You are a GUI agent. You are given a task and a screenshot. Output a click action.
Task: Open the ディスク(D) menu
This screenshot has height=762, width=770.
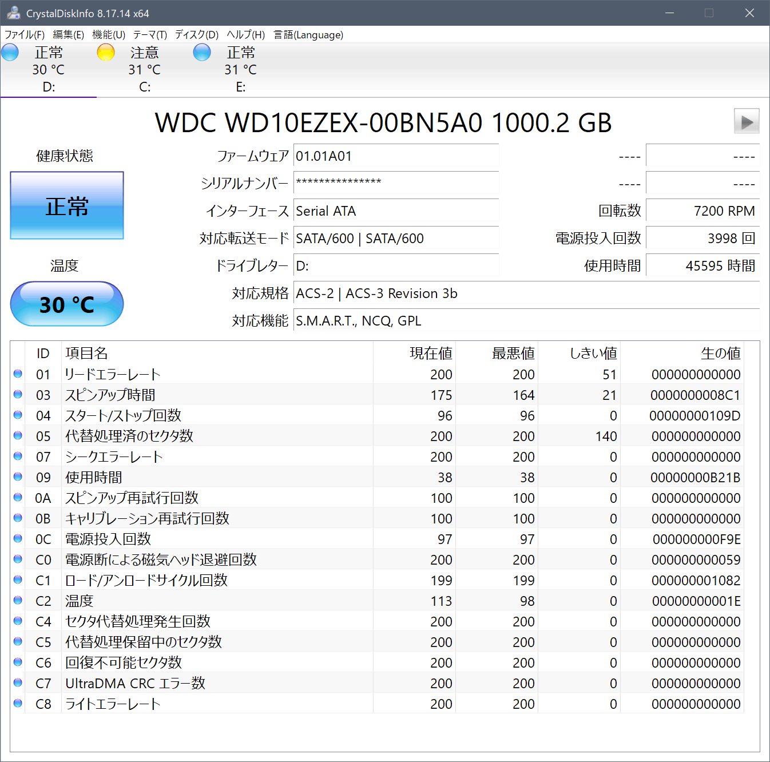(x=197, y=34)
